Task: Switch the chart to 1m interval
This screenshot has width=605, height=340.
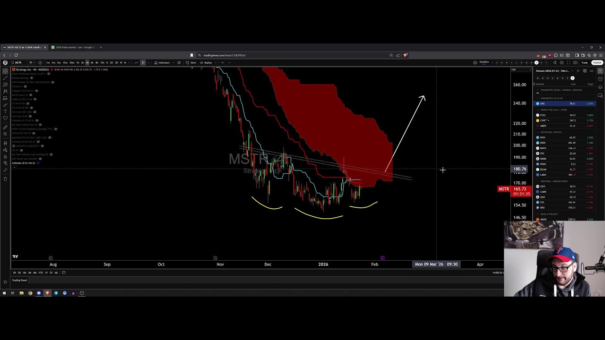Action: pos(48,62)
